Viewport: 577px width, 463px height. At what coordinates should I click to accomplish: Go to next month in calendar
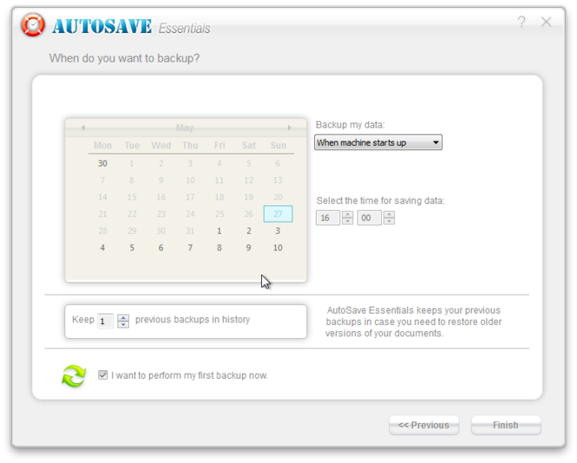pos(289,127)
